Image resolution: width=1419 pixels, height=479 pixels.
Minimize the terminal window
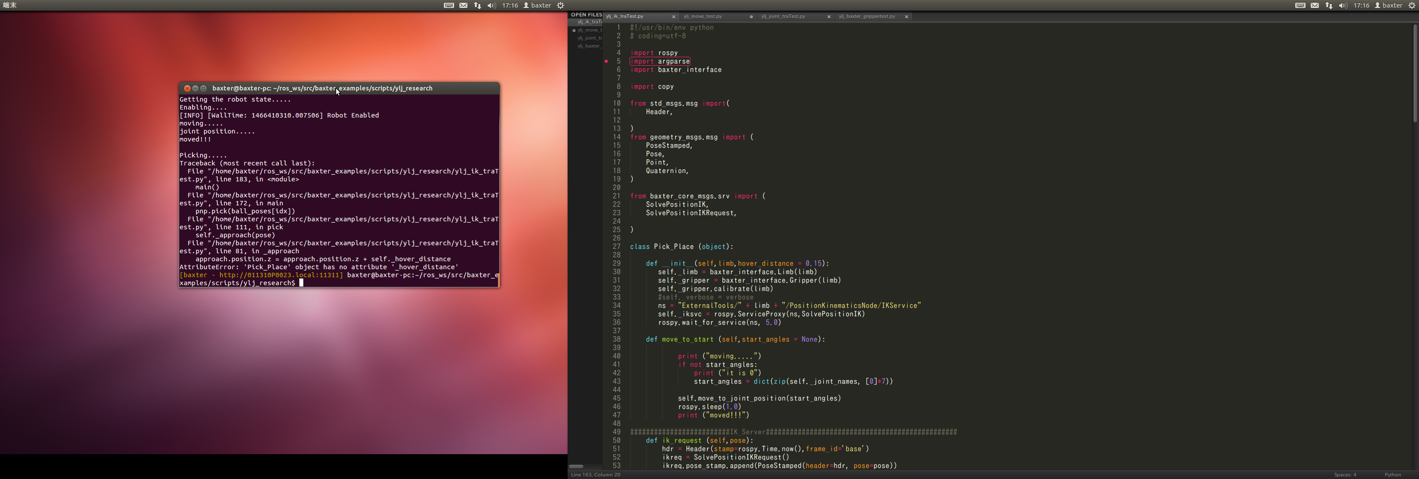(195, 88)
